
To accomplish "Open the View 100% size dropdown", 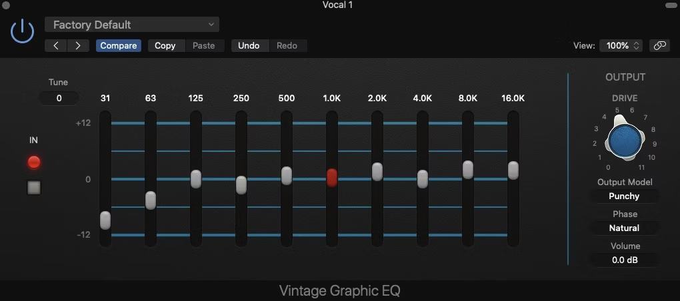I will tap(621, 46).
